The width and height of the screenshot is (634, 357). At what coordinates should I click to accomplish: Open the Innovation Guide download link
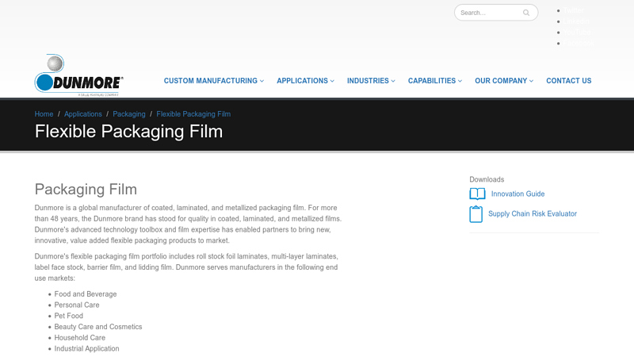coord(518,194)
